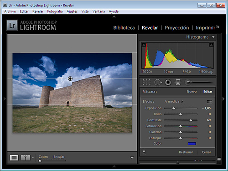Screen dimensions: 228x171
Task: Select the Red eye correction tool
Action: coord(168,82)
